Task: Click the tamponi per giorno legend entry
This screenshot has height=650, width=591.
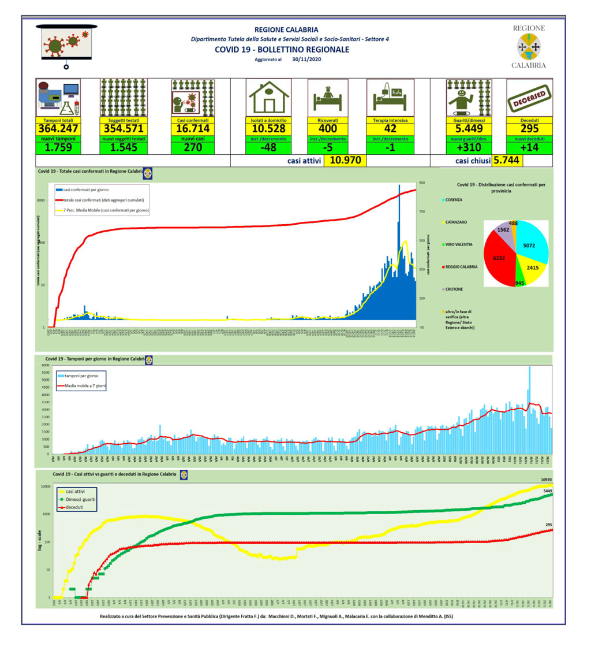Action: click(x=78, y=376)
